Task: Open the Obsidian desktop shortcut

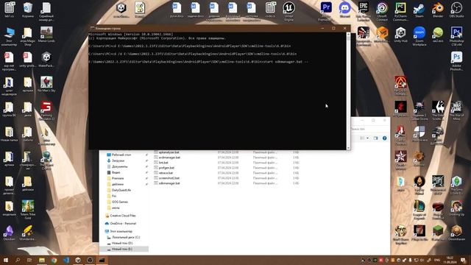Action: (x=9, y=233)
